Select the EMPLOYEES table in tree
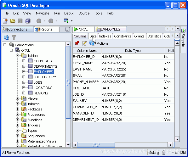 pos(43,72)
